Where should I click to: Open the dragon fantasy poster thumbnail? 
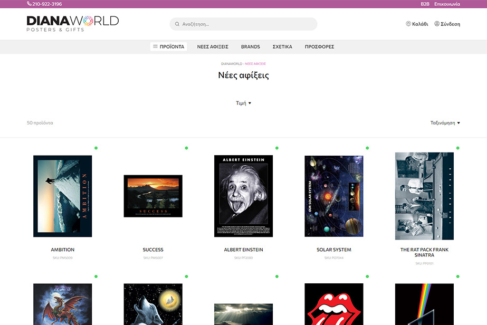[x=62, y=304]
